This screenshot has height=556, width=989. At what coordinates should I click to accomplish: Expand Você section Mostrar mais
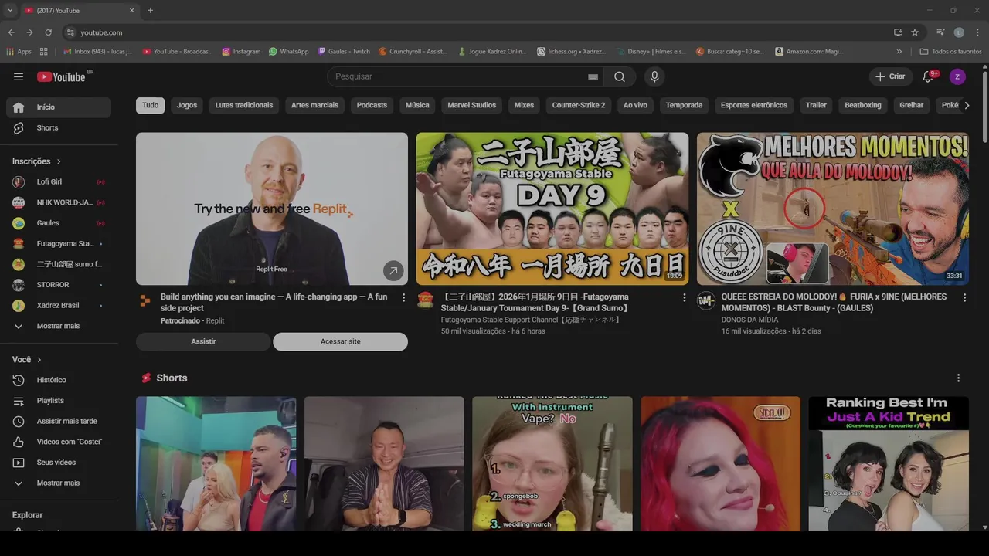59,483
